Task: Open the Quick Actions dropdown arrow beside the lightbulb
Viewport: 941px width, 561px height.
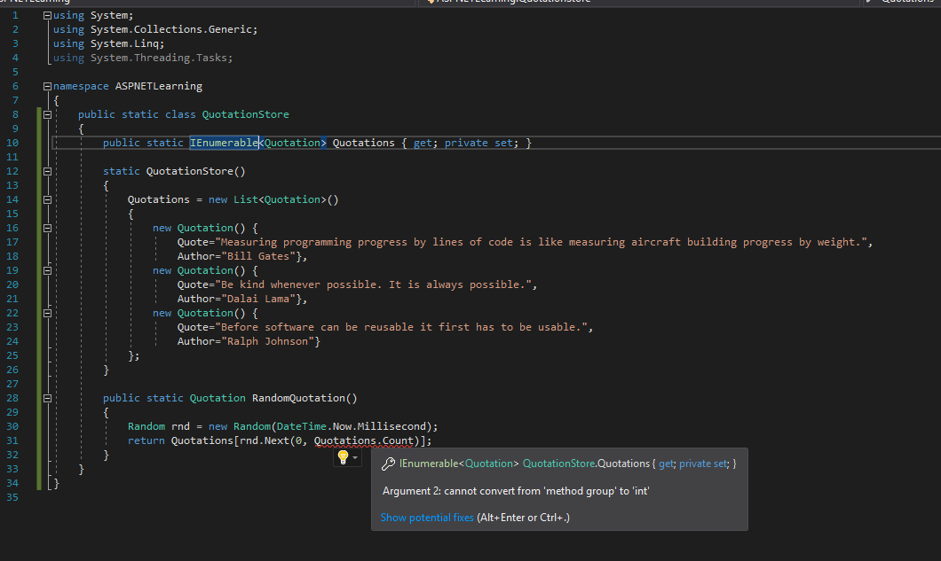Action: [x=353, y=457]
